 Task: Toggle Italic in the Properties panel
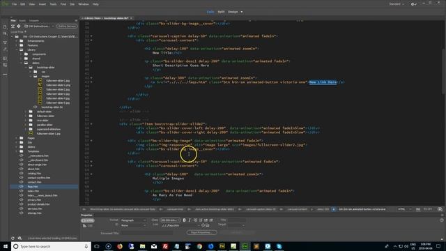(x=190, y=220)
